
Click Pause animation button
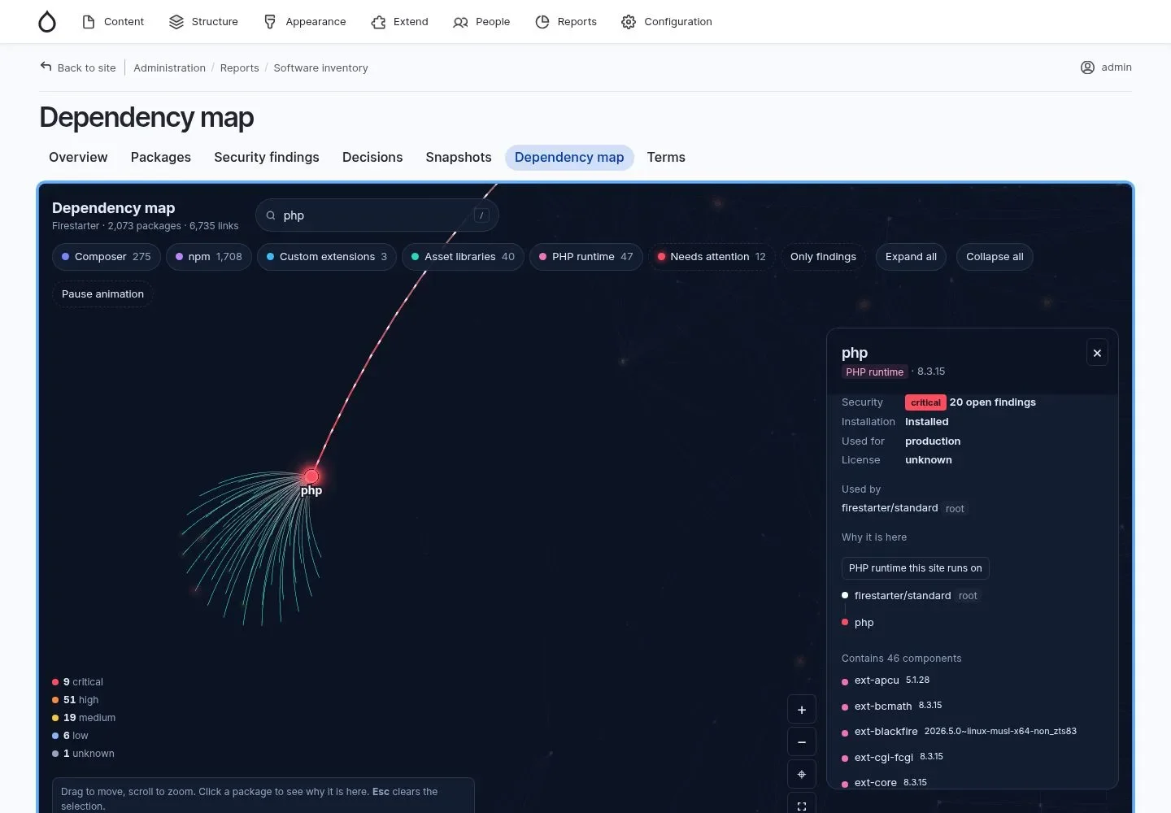(102, 294)
